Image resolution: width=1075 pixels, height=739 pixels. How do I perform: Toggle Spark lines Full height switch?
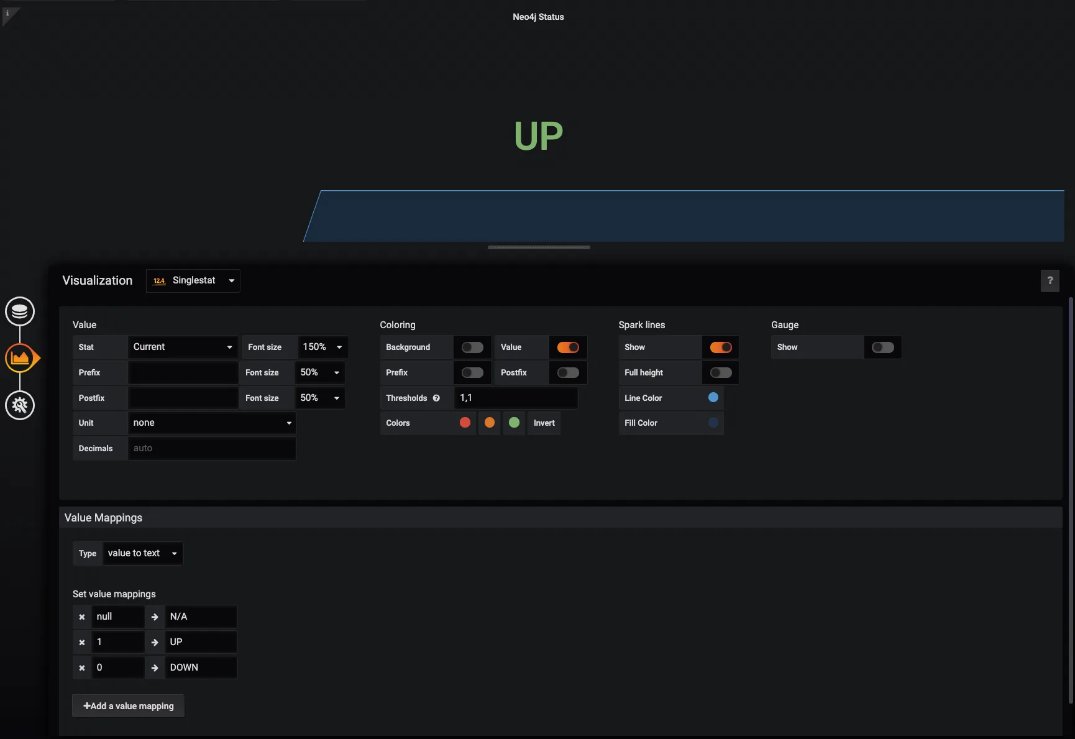(721, 372)
